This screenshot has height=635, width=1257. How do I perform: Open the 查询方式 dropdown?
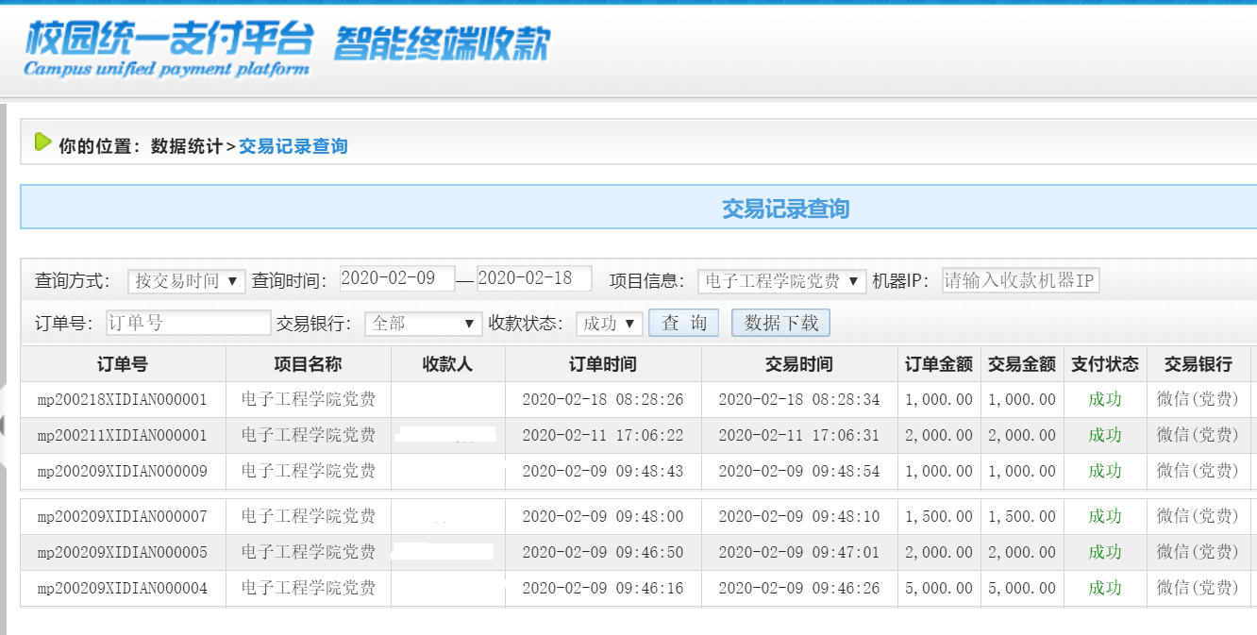(x=186, y=281)
